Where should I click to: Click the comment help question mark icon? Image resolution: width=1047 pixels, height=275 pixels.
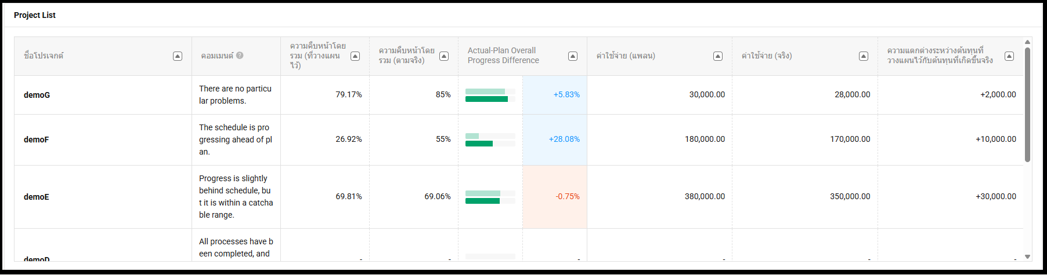(x=240, y=56)
